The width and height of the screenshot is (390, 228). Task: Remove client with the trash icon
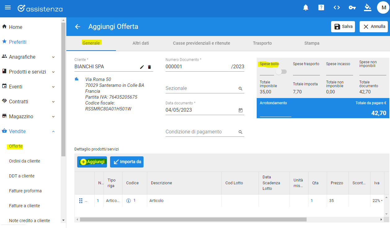click(x=149, y=67)
